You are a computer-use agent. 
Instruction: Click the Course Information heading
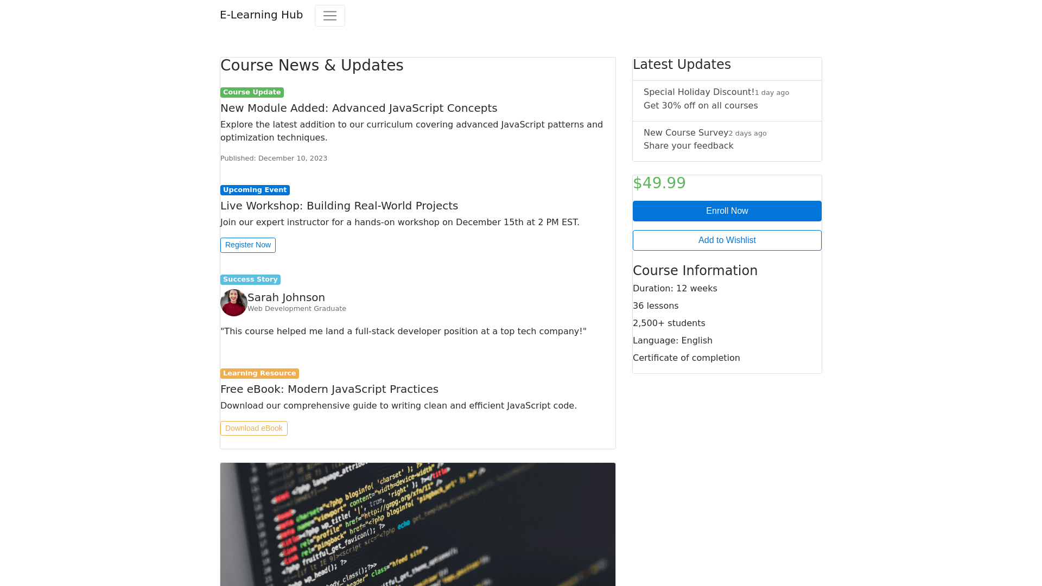[x=695, y=271]
